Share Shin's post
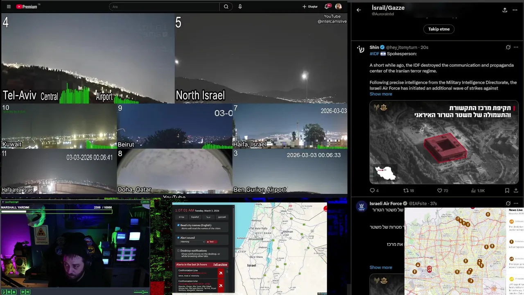The height and width of the screenshot is (295, 524). click(515, 191)
